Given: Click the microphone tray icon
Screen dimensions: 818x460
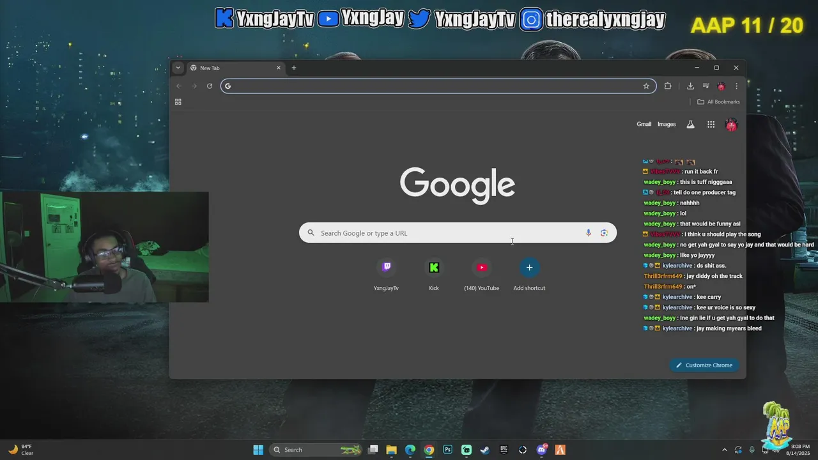Looking at the screenshot, I should [752, 450].
